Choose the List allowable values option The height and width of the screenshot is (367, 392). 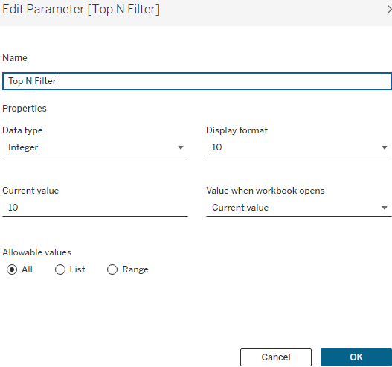click(60, 269)
